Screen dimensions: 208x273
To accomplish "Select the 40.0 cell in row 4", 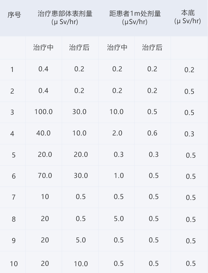I will [x=44, y=133].
